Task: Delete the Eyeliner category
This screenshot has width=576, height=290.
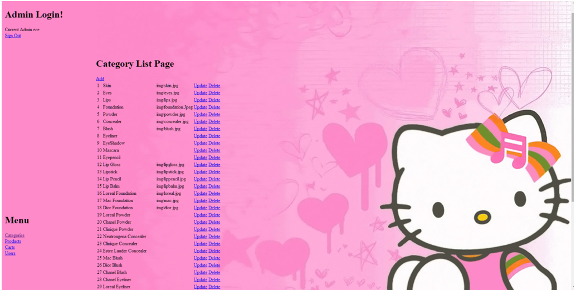Action: coord(214,136)
